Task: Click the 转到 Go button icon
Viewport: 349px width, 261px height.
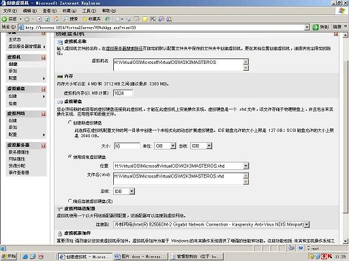Action: point(316,27)
